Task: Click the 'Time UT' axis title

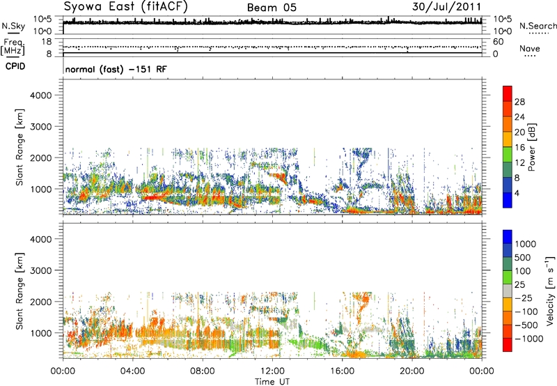Action: click(272, 381)
